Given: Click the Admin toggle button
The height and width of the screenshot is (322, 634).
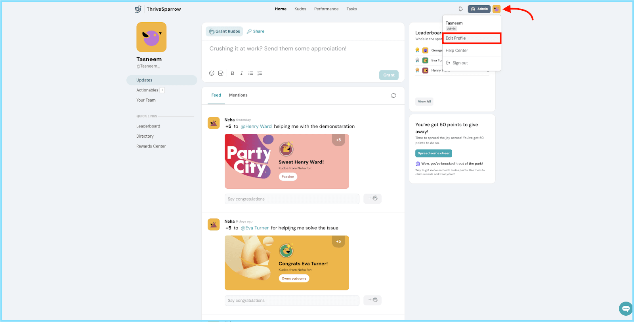Looking at the screenshot, I should [479, 9].
